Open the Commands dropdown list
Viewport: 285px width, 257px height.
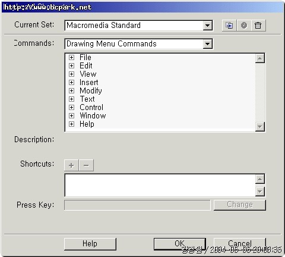click(207, 44)
